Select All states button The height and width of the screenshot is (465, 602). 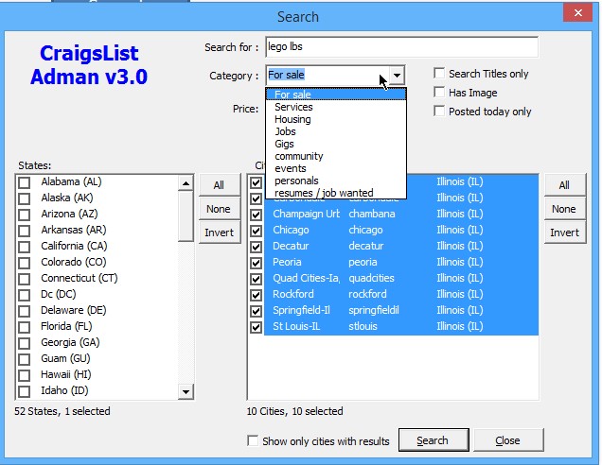click(220, 185)
